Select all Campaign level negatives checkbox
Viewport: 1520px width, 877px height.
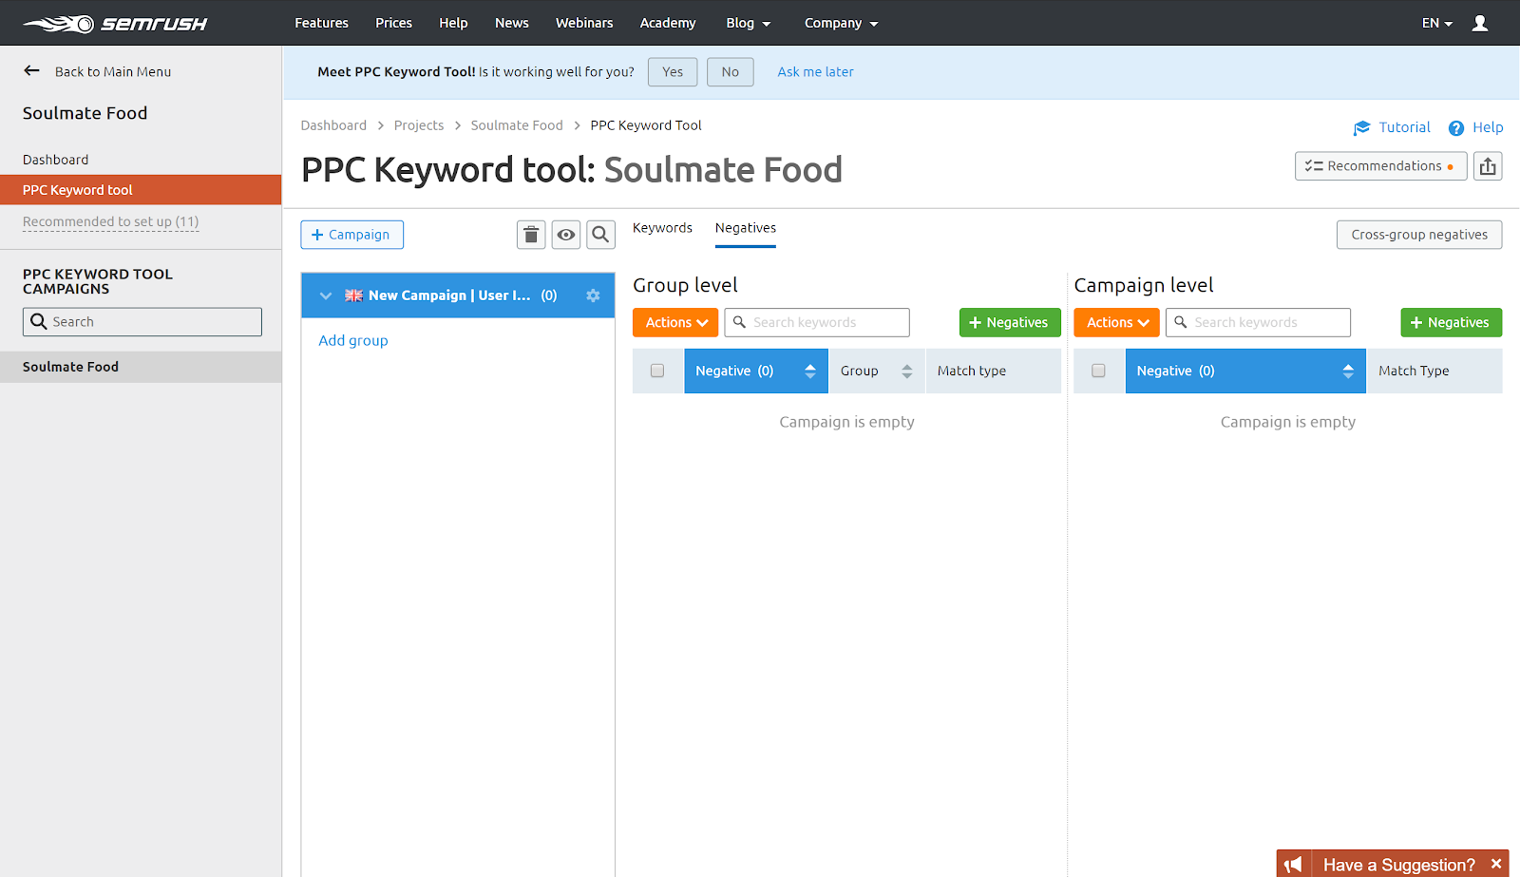tap(1098, 371)
